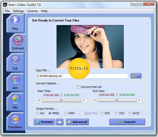The height and width of the screenshot is (137, 158).
Task: Click the Advanced button
Action: [x=77, y=122]
